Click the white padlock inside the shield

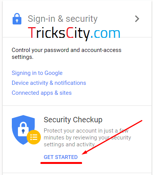pos(23,129)
